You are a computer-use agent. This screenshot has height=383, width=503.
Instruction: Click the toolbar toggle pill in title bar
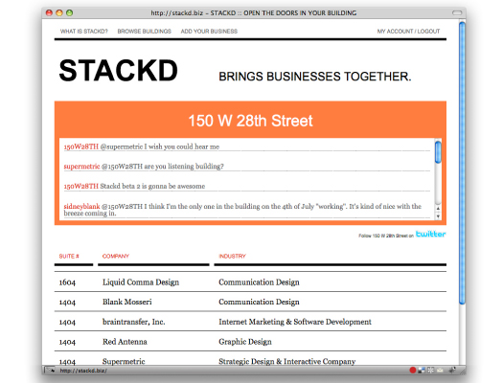click(457, 12)
